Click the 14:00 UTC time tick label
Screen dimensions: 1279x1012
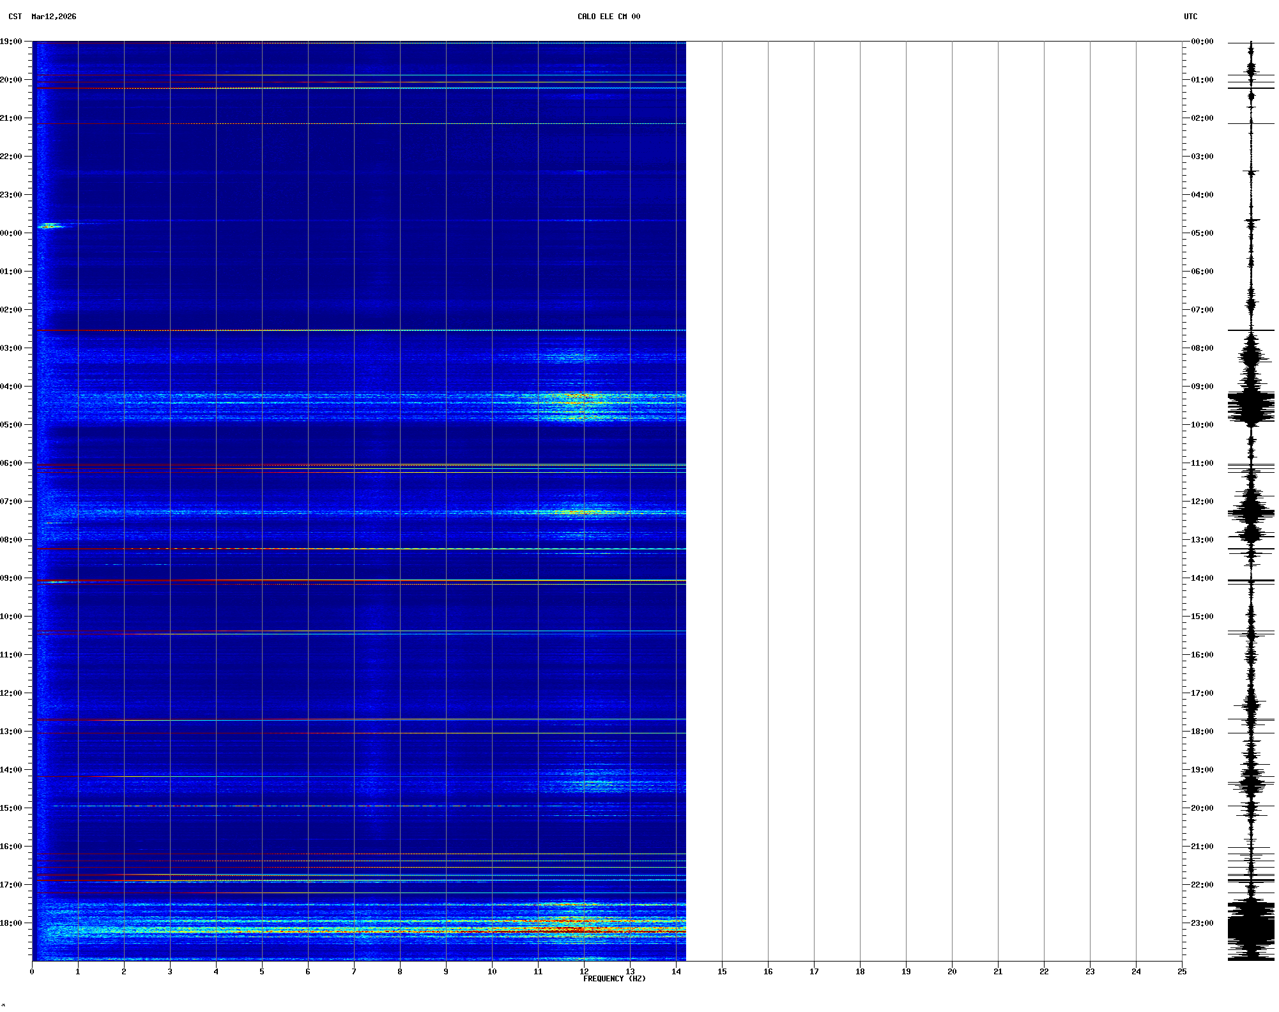coord(1202,578)
